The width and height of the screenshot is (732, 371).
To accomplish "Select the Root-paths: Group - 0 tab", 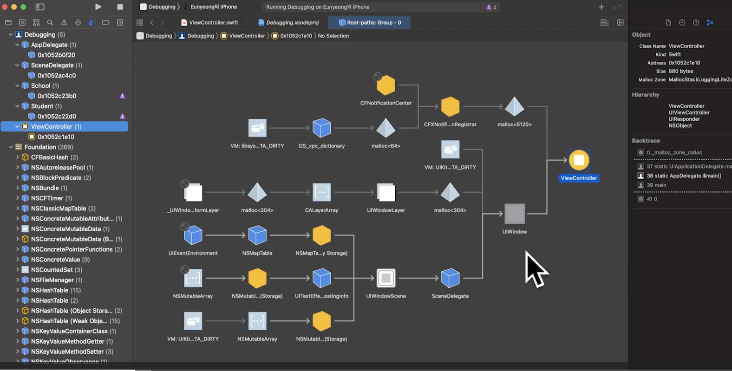I will click(370, 22).
